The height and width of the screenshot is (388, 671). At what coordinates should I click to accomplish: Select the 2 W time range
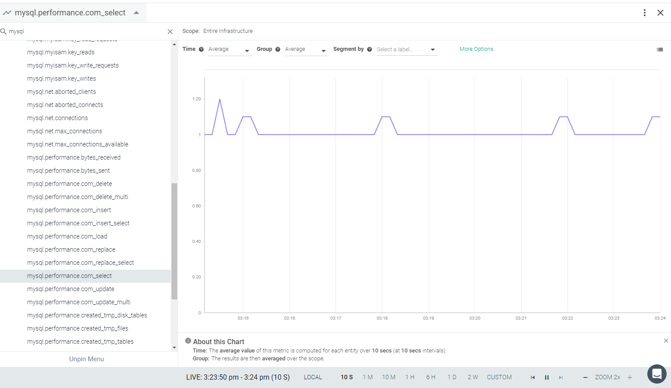tap(473, 377)
